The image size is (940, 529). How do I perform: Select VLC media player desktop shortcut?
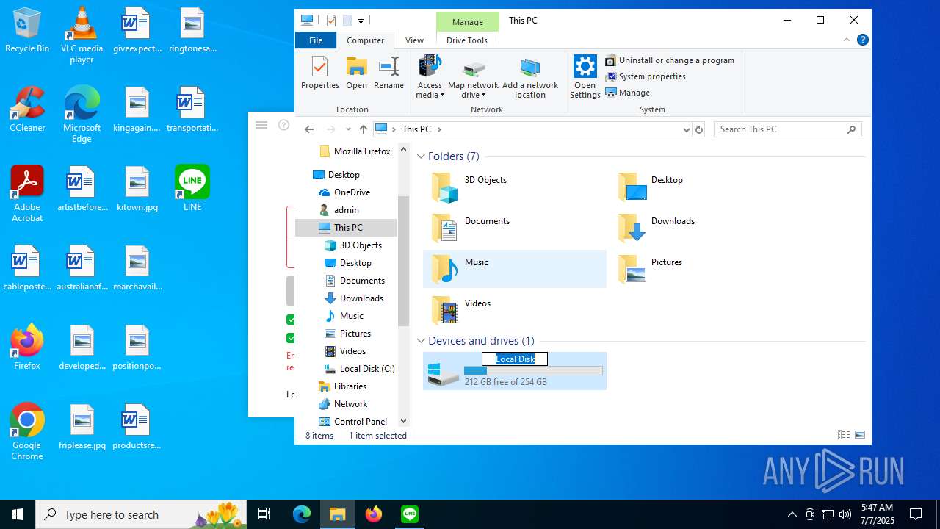(82, 35)
